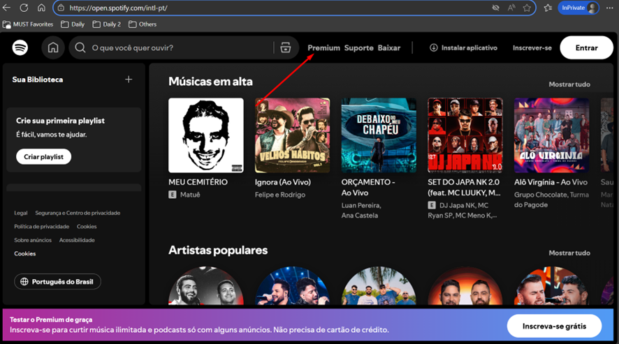Image resolution: width=619 pixels, height=344 pixels.
Task: Open the browser favorites list icon
Action: (x=548, y=8)
